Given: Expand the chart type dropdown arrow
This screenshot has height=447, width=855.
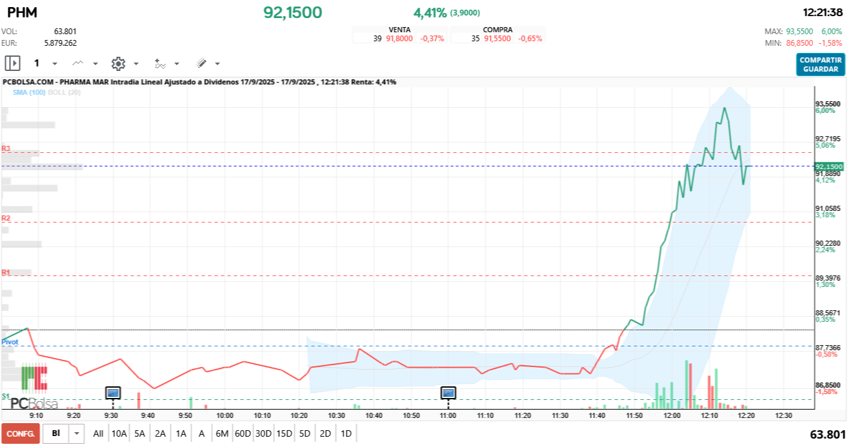Looking at the screenshot, I should click(96, 64).
